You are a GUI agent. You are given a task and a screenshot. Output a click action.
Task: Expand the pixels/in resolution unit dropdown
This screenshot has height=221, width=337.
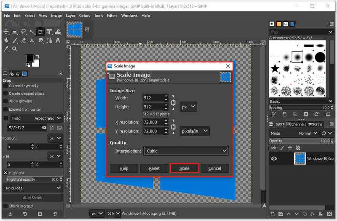click(195, 131)
